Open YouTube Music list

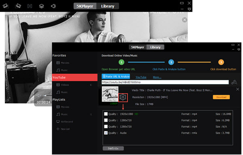62,92
